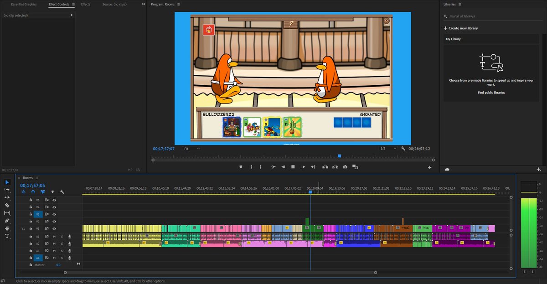Screen dimensions: 547x284
Task: Stop playback in Program monitor
Action: pos(293,167)
